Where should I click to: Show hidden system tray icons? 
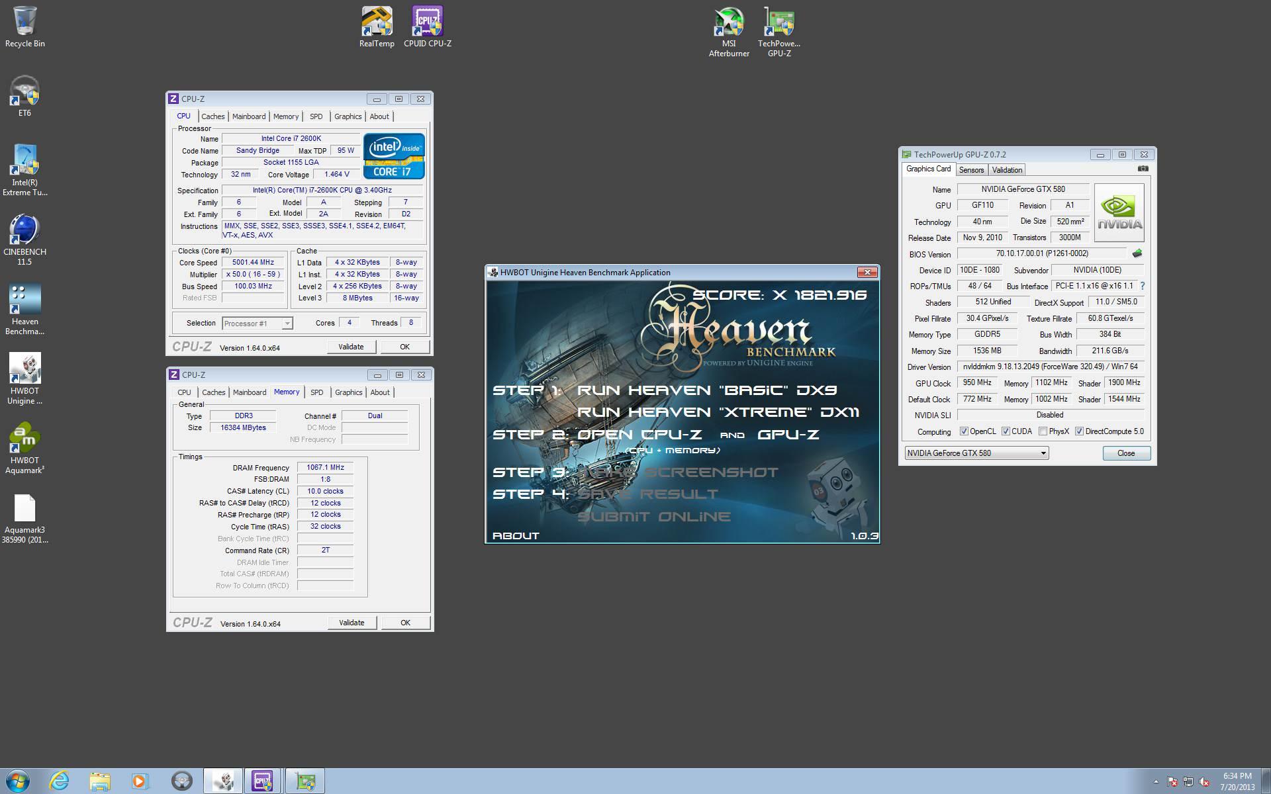pyautogui.click(x=1156, y=781)
